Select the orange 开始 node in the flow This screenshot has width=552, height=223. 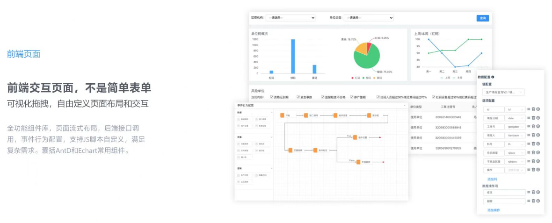pos(283,115)
